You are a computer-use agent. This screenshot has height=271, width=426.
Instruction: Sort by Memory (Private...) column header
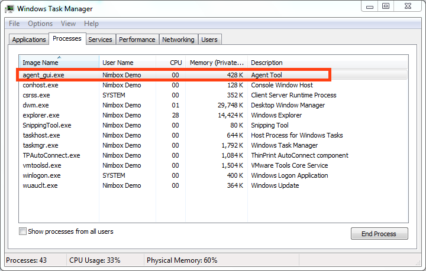[x=217, y=63]
